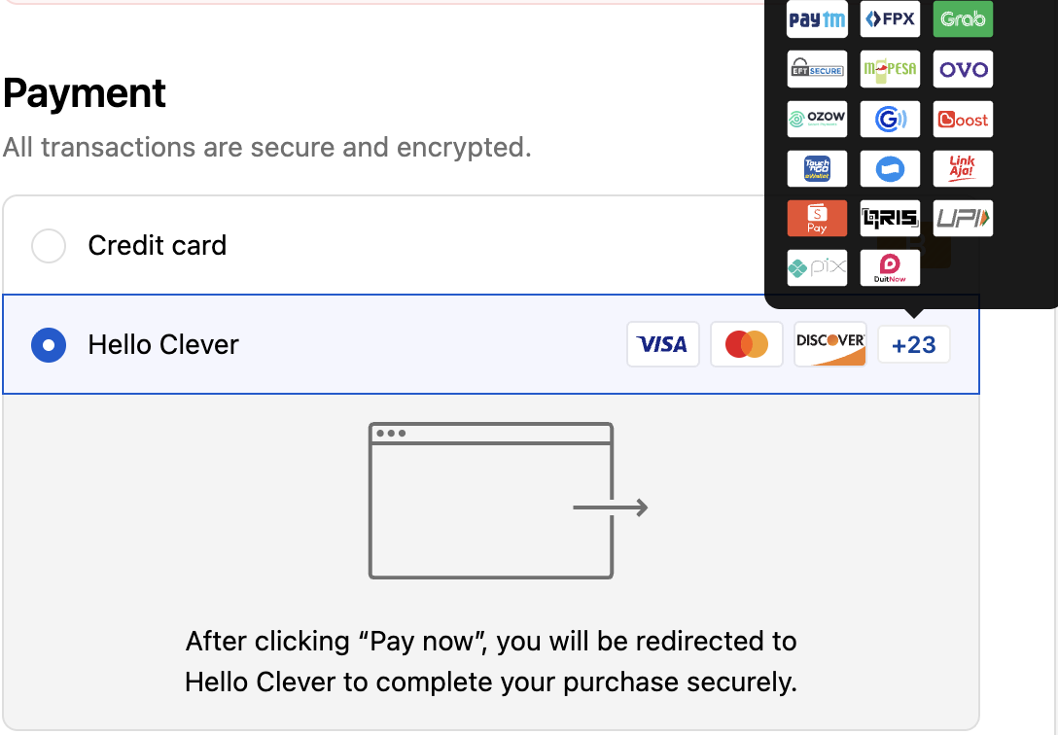This screenshot has height=735, width=1058.
Task: Click the Touch 'n Go eWallet icon
Action: [x=817, y=169]
